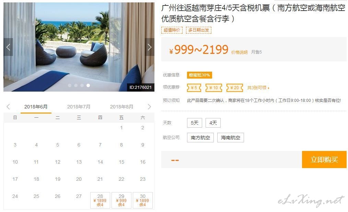
Task: Choose the 5天 duration option
Action: coord(195,123)
